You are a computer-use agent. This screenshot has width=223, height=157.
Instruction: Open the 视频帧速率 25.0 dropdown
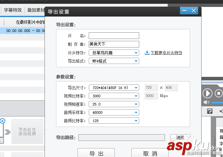click(x=114, y=104)
